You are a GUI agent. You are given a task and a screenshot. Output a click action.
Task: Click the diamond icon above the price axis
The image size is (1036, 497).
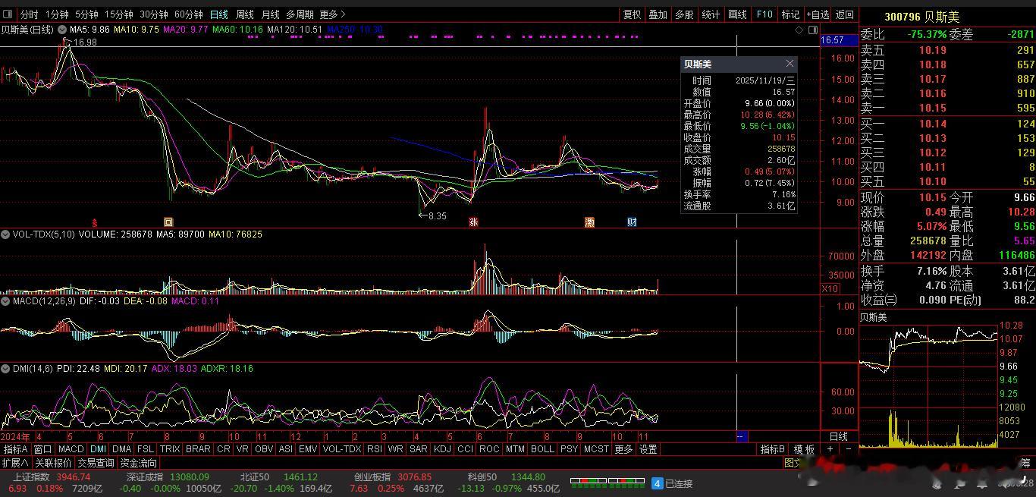click(x=799, y=30)
